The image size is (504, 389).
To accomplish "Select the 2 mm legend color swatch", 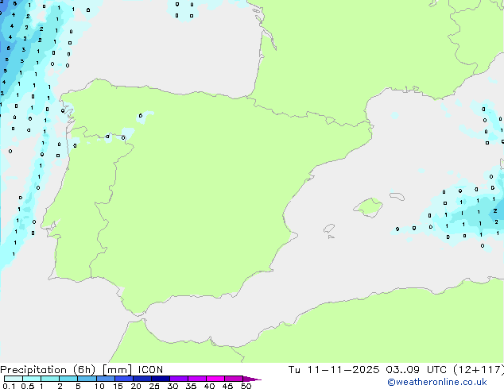I will click(68, 379).
